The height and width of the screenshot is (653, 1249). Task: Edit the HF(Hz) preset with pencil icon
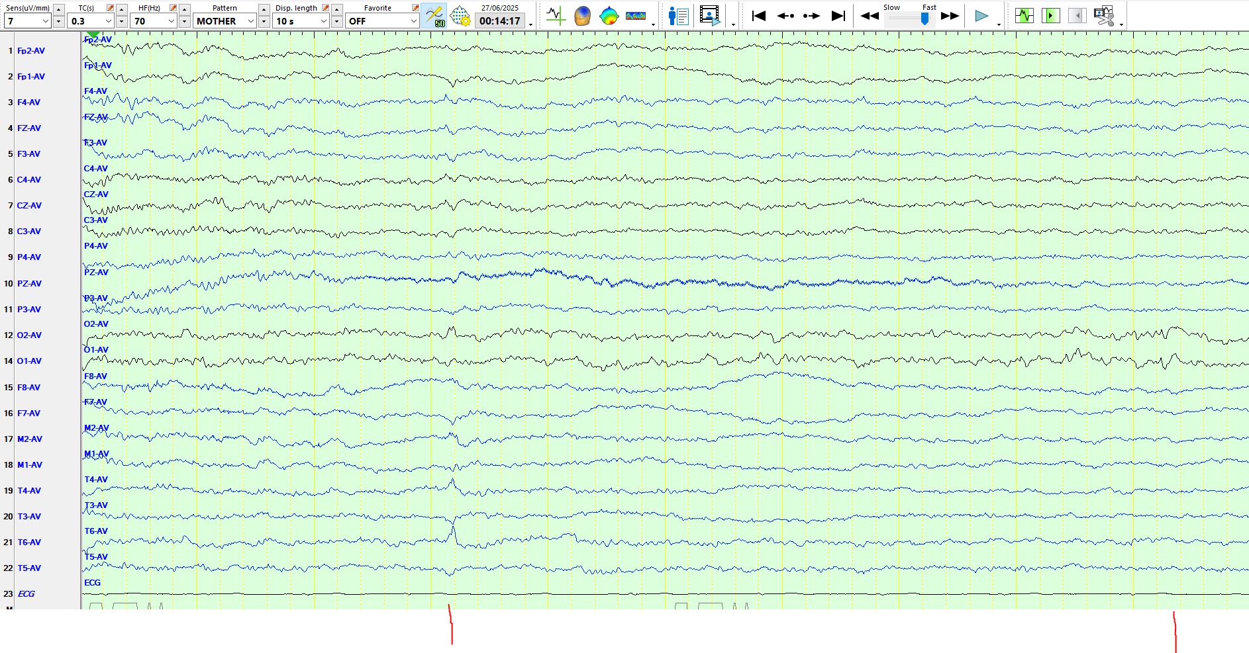click(x=173, y=8)
